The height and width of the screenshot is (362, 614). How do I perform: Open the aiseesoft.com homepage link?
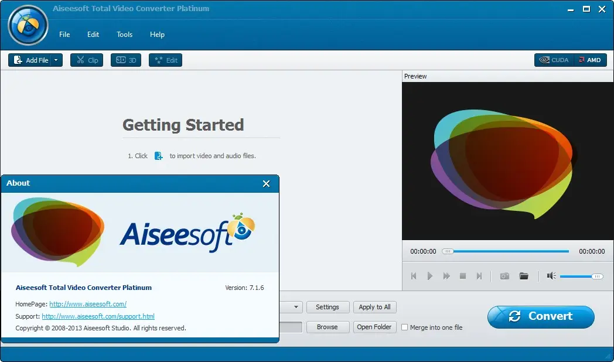88,304
